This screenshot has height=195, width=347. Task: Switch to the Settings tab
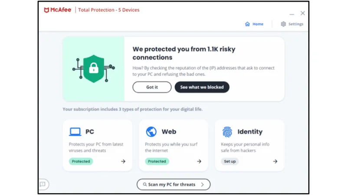click(292, 24)
